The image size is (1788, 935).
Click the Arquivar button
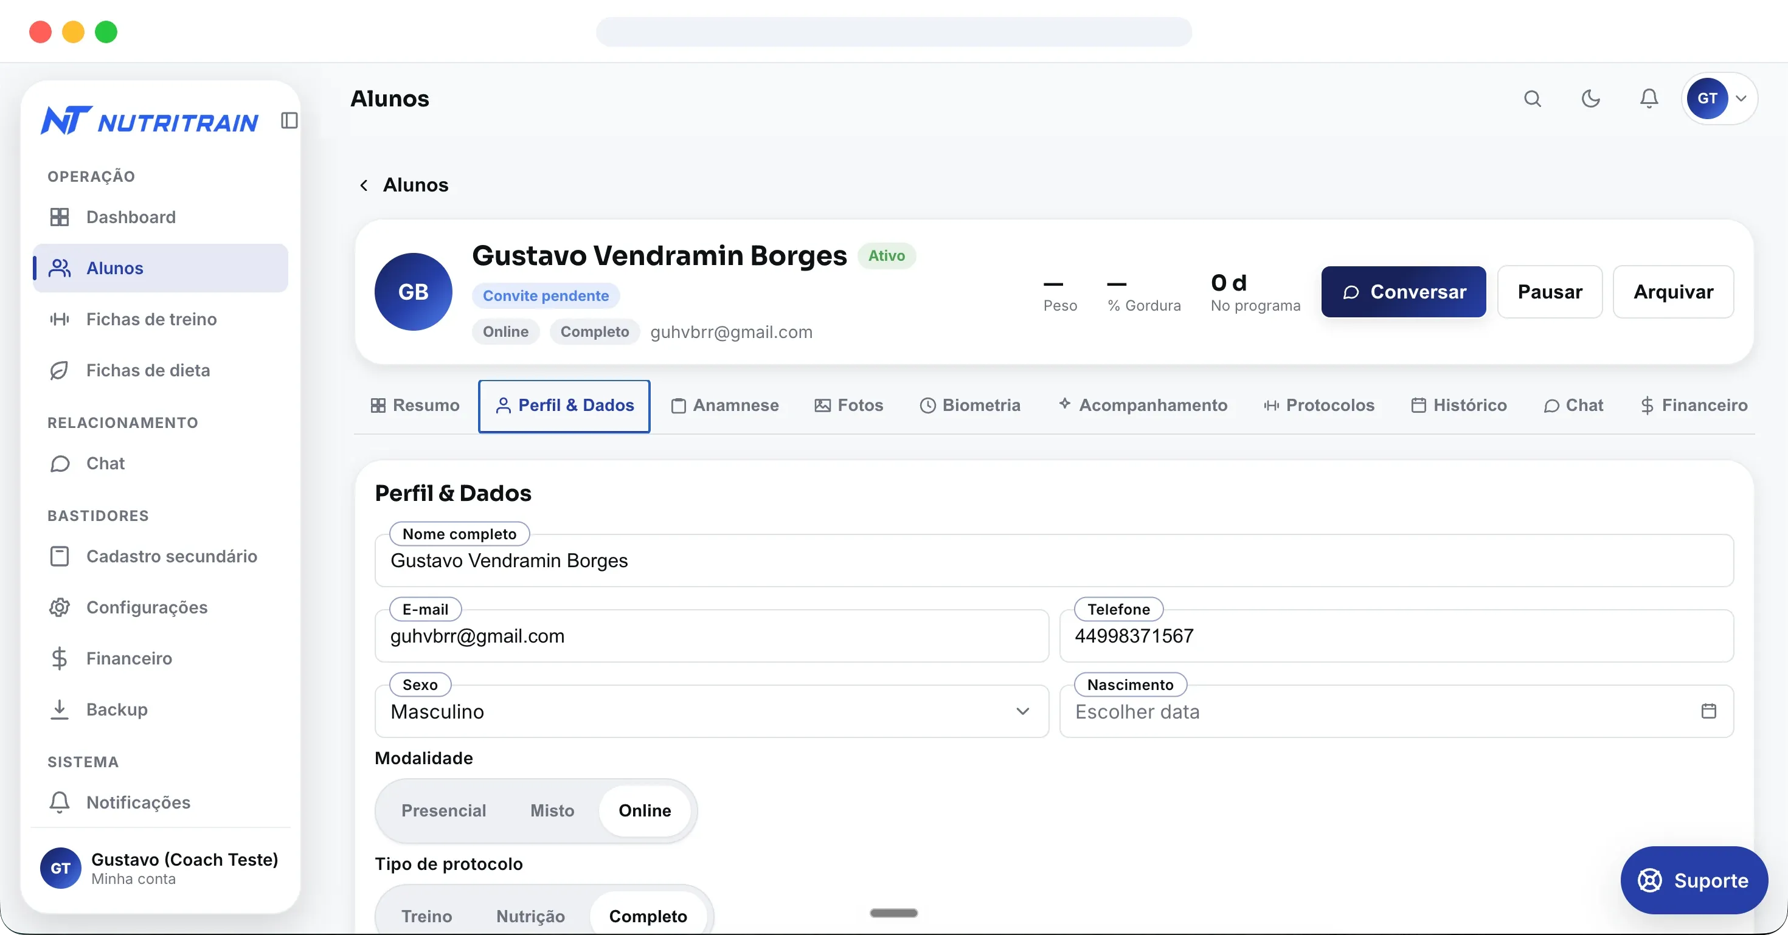coord(1674,292)
